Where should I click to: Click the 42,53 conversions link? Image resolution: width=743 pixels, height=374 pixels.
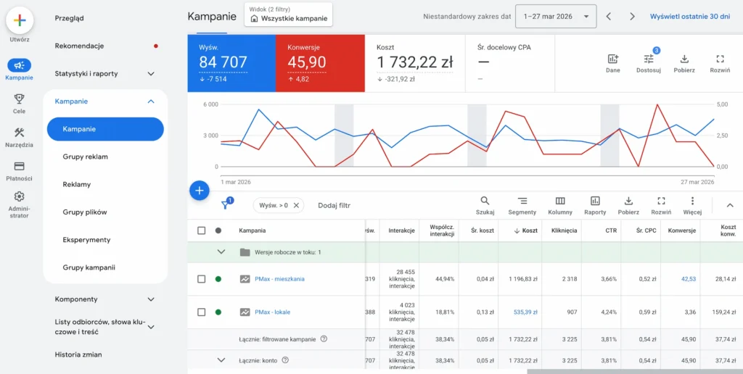(688, 279)
